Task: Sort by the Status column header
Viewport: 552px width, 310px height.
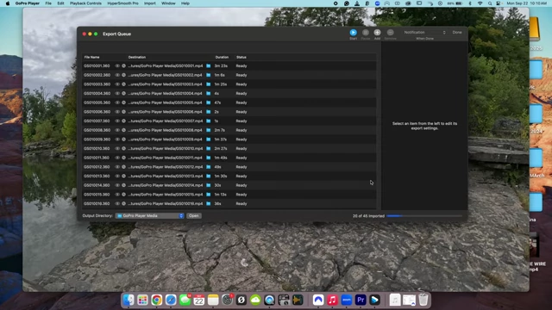Action: pos(241,58)
